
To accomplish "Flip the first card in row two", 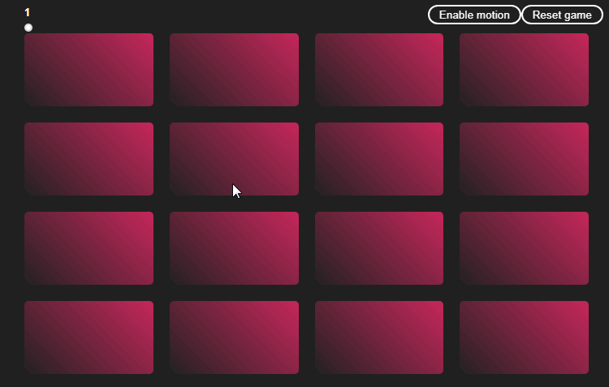I will pos(89,159).
